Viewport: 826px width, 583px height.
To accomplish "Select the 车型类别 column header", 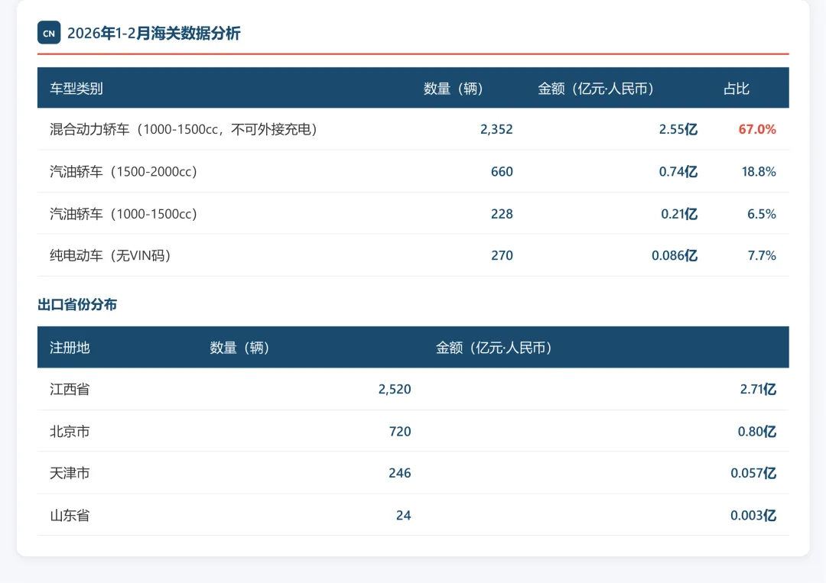I will click(70, 88).
